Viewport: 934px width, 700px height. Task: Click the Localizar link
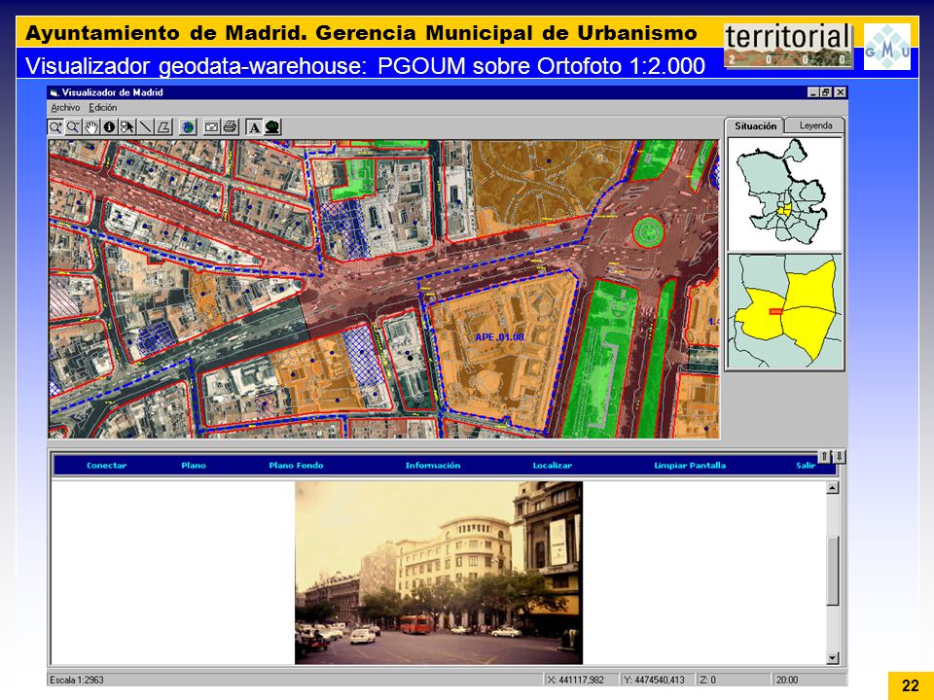click(x=553, y=466)
